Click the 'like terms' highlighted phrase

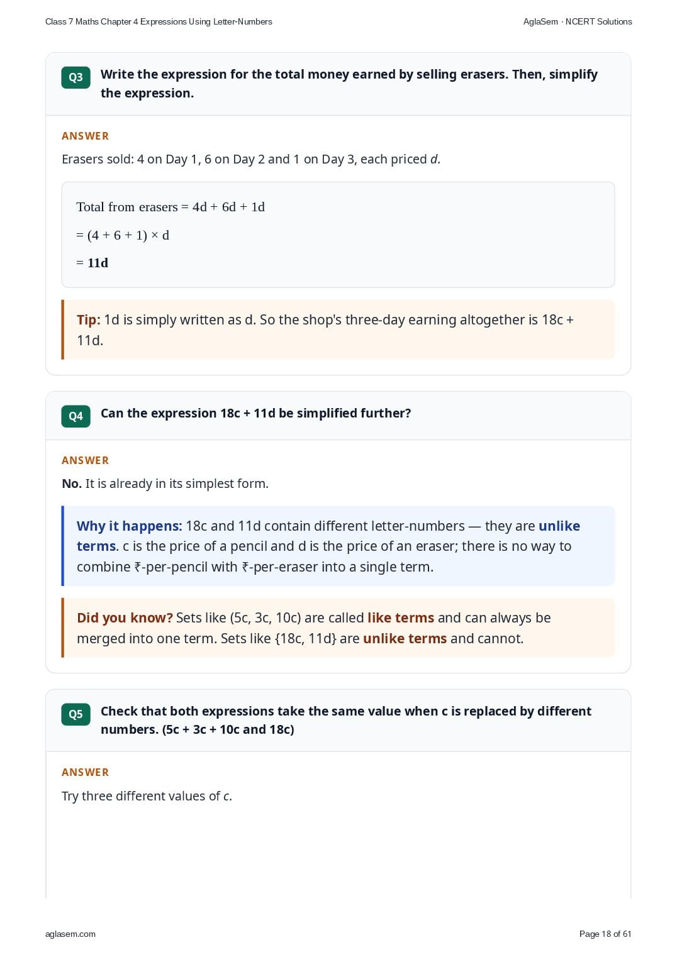pyautogui.click(x=401, y=617)
